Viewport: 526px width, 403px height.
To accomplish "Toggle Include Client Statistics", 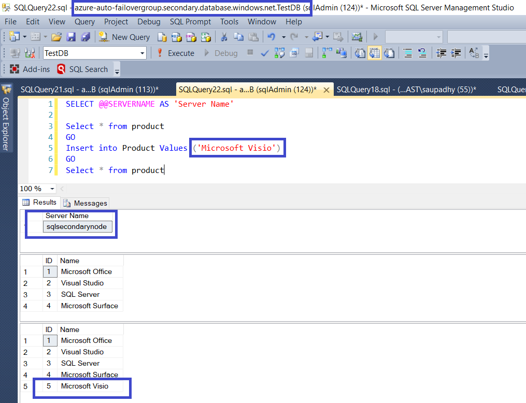I will 342,53.
